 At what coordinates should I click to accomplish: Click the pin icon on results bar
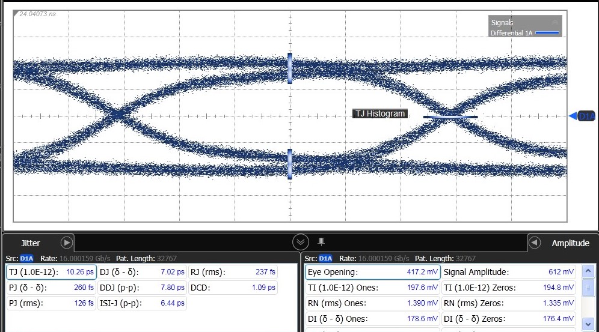coord(321,241)
